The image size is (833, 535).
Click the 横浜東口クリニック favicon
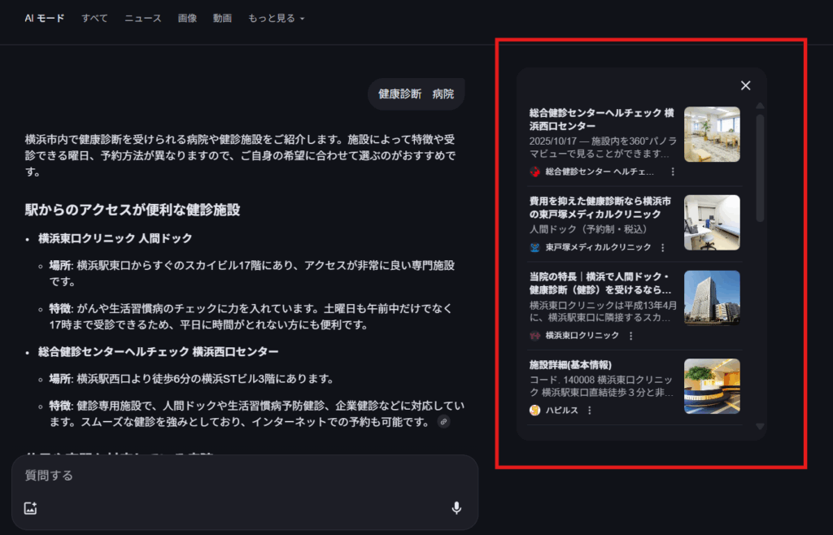(x=537, y=335)
